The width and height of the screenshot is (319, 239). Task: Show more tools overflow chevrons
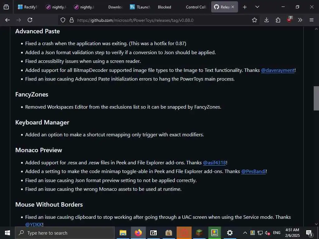click(300, 20)
